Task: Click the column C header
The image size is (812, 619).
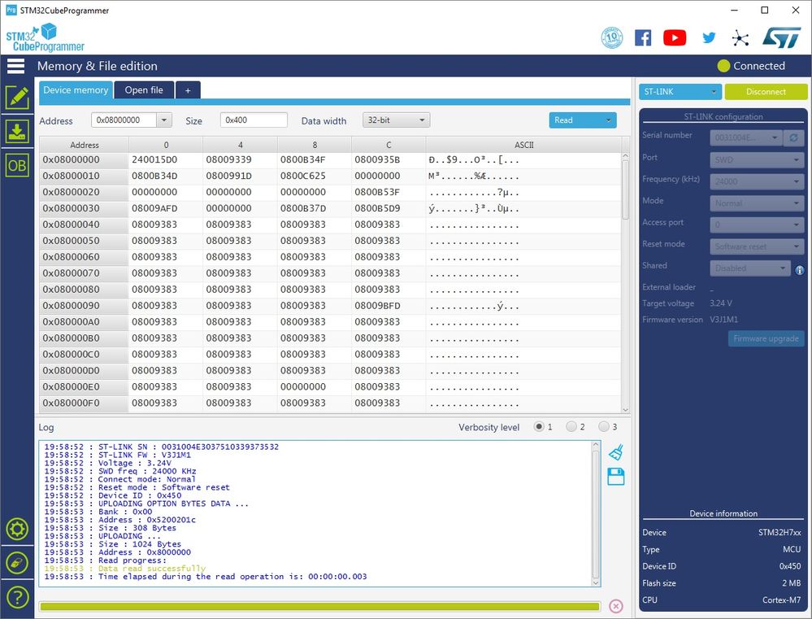Action: tap(389, 145)
